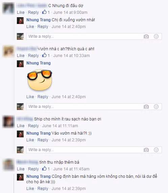Open emoji picker in third reply box

(156, 150)
